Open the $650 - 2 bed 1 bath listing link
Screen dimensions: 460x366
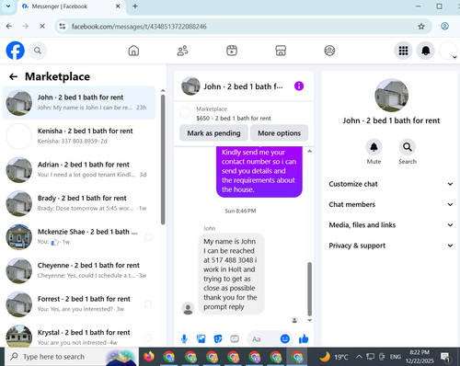click(x=234, y=118)
